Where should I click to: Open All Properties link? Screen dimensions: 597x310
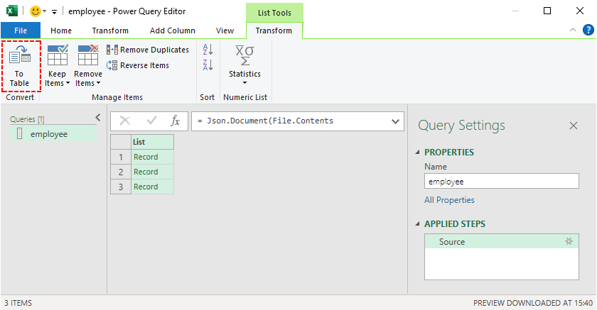pos(449,200)
